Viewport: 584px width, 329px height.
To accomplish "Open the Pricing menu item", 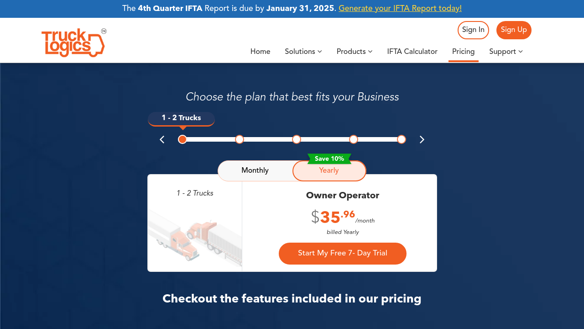I will pyautogui.click(x=464, y=52).
